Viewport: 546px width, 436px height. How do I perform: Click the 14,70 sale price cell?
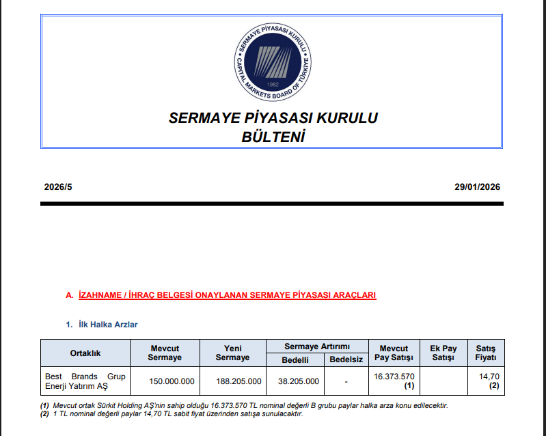486,381
